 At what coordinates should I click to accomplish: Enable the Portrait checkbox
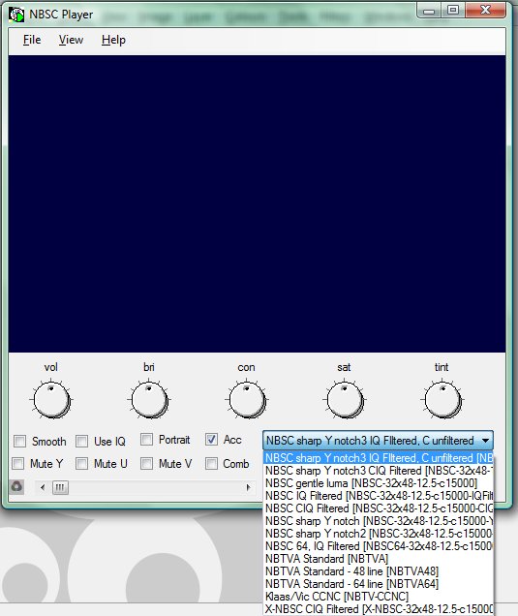click(147, 439)
